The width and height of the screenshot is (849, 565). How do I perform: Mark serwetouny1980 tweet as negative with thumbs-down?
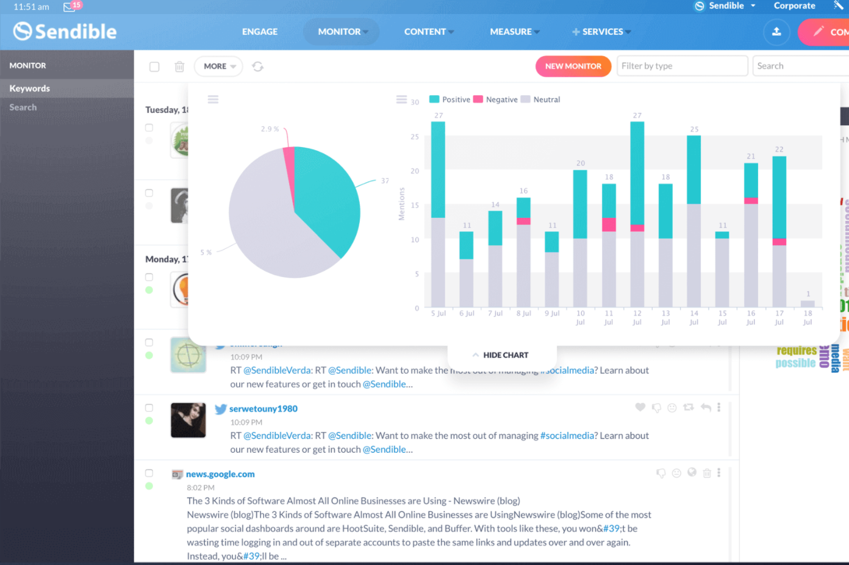pyautogui.click(x=656, y=408)
